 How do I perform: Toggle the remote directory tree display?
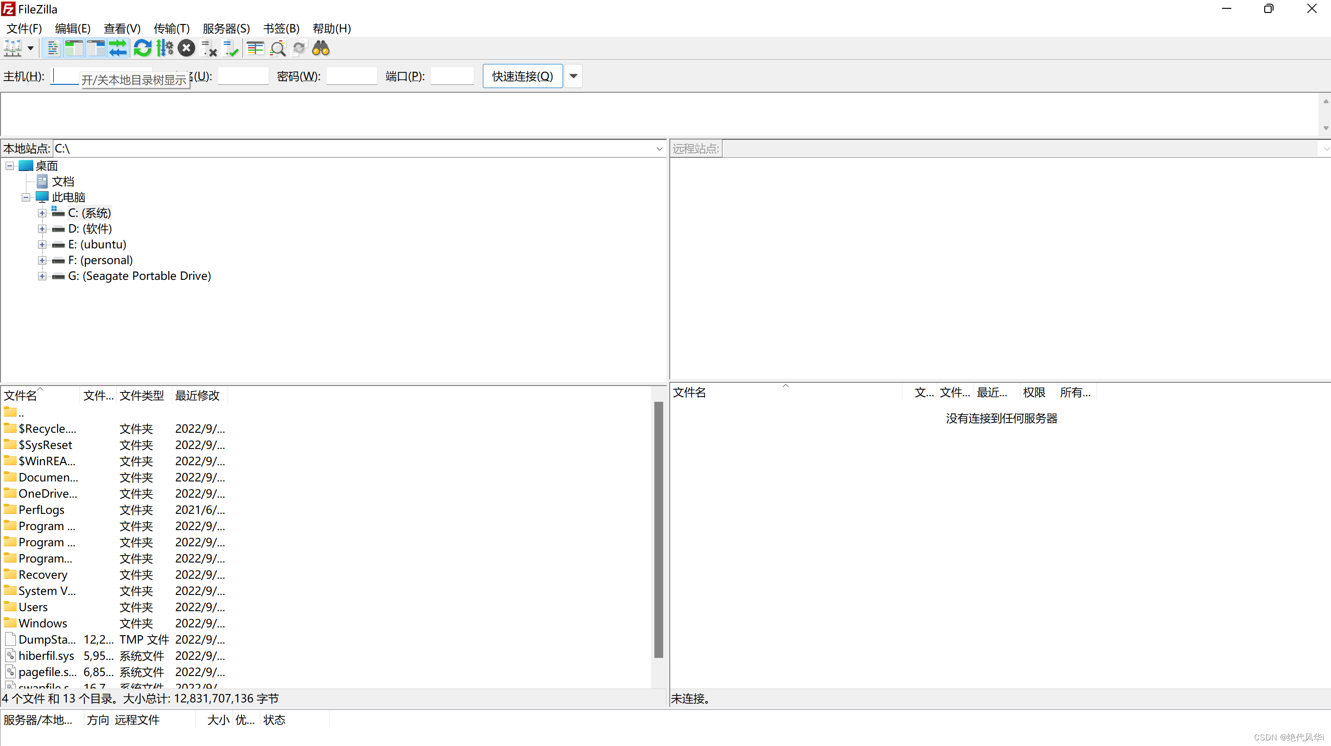95,49
